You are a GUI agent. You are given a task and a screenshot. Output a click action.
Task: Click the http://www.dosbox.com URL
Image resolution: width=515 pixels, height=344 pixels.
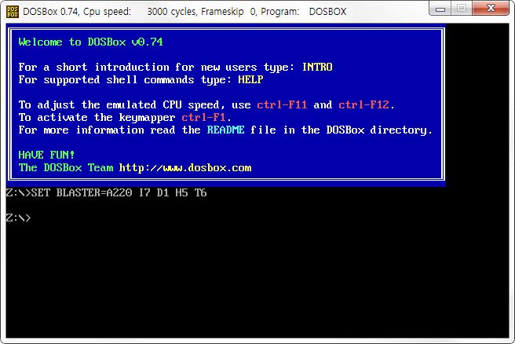(185, 168)
